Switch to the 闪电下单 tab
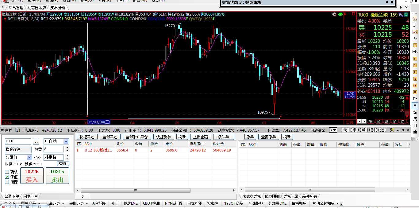The image size is (419, 208). pos(30,196)
